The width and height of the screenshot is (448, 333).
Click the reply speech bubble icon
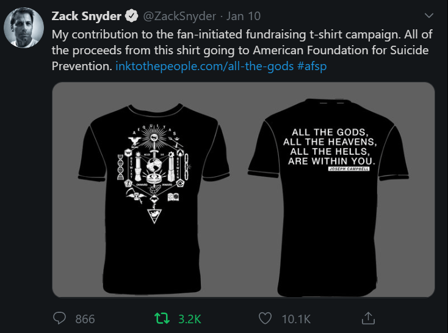60,318
